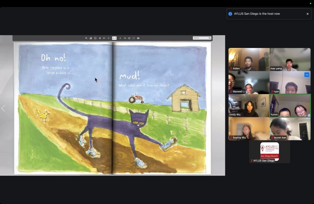Open the three-dot menu on ryan's video

pyautogui.click(x=307, y=75)
